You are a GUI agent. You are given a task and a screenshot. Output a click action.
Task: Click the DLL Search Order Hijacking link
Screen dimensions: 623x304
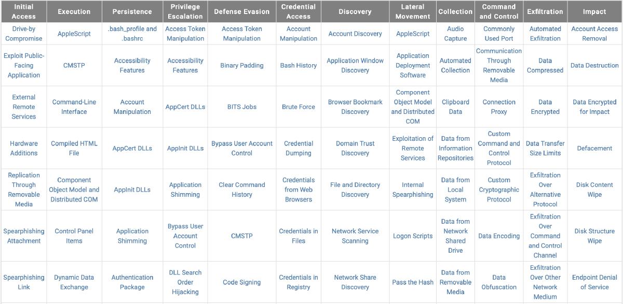(185, 282)
